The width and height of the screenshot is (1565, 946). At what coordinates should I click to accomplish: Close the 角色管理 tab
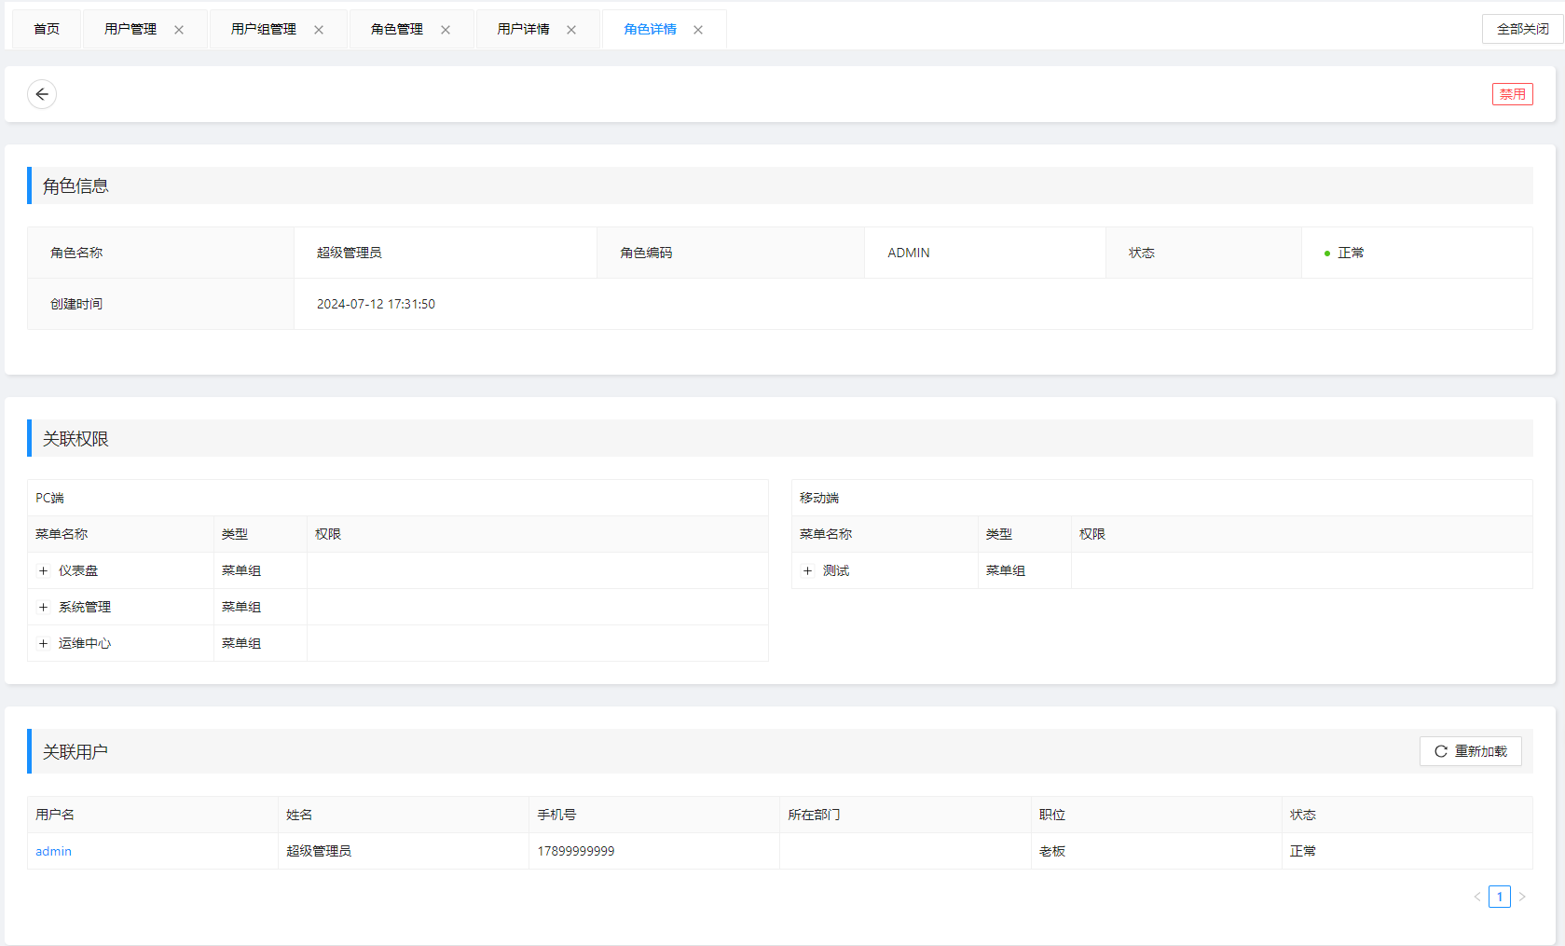pos(446,30)
